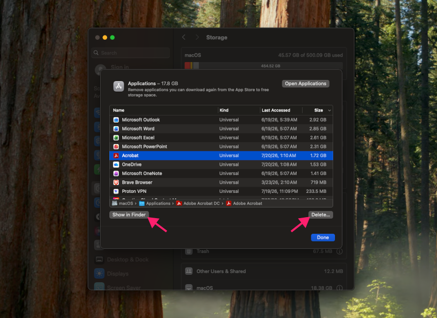Click the Microsoft Excel app icon

coord(116,138)
